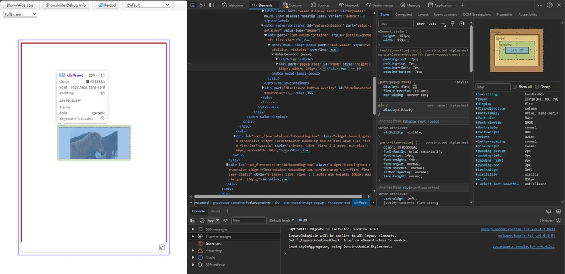565x274 pixels.
Task: Open the Computed styles tab
Action: 403,14
